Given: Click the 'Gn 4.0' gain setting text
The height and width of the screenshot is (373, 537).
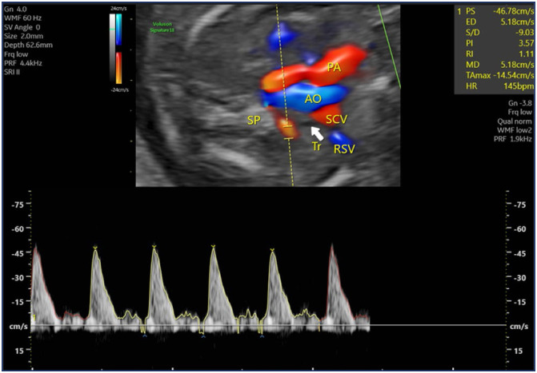Looking at the screenshot, I should [x=14, y=10].
